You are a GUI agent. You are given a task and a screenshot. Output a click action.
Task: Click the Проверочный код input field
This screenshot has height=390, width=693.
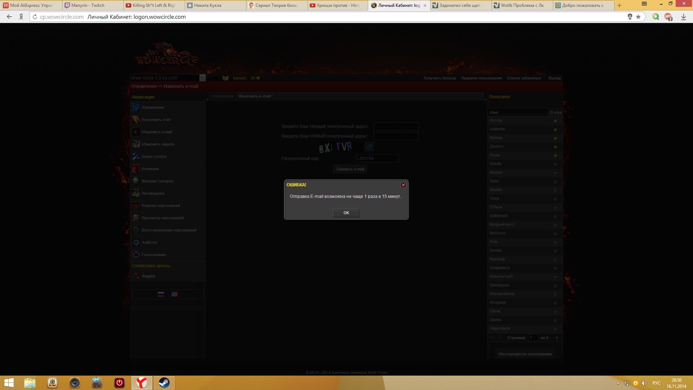[x=377, y=159]
